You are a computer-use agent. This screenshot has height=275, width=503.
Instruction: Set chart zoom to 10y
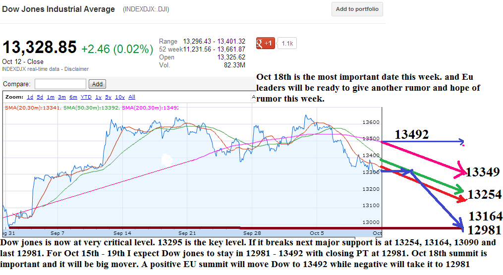pyautogui.click(x=120, y=97)
